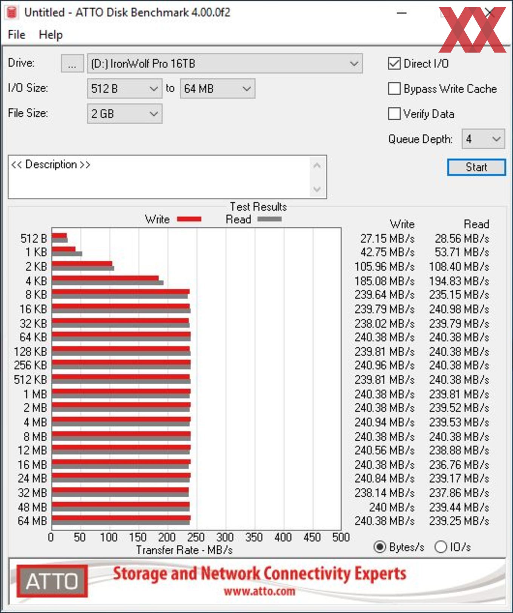Screen dimensions: 513x613
Task: Open the File Size 2 GB dropdown
Action: [x=124, y=114]
